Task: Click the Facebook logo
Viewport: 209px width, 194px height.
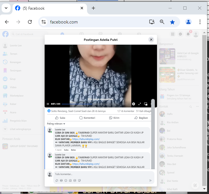Action: tap(5, 34)
